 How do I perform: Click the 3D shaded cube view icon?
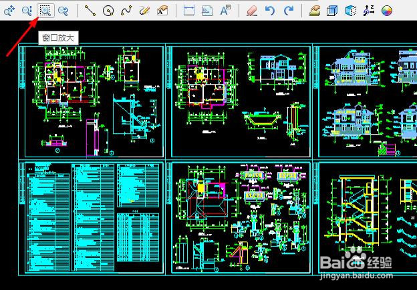coord(351,11)
